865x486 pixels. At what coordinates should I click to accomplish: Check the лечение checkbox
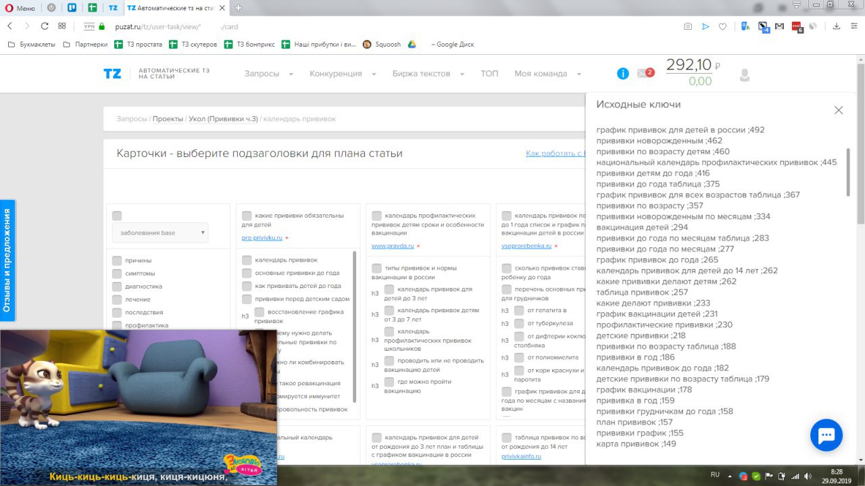point(117,299)
